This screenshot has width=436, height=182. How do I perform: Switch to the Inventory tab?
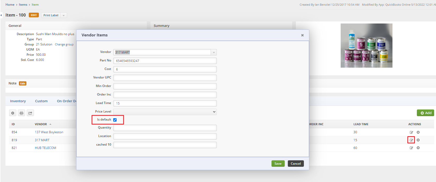[x=18, y=101]
